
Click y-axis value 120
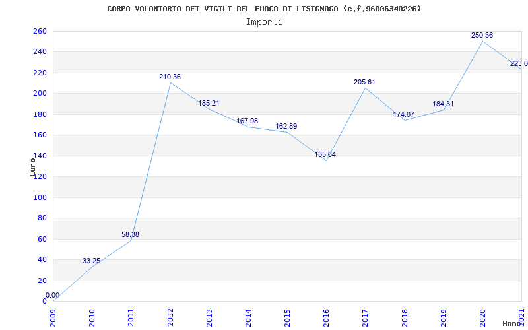click(40, 176)
